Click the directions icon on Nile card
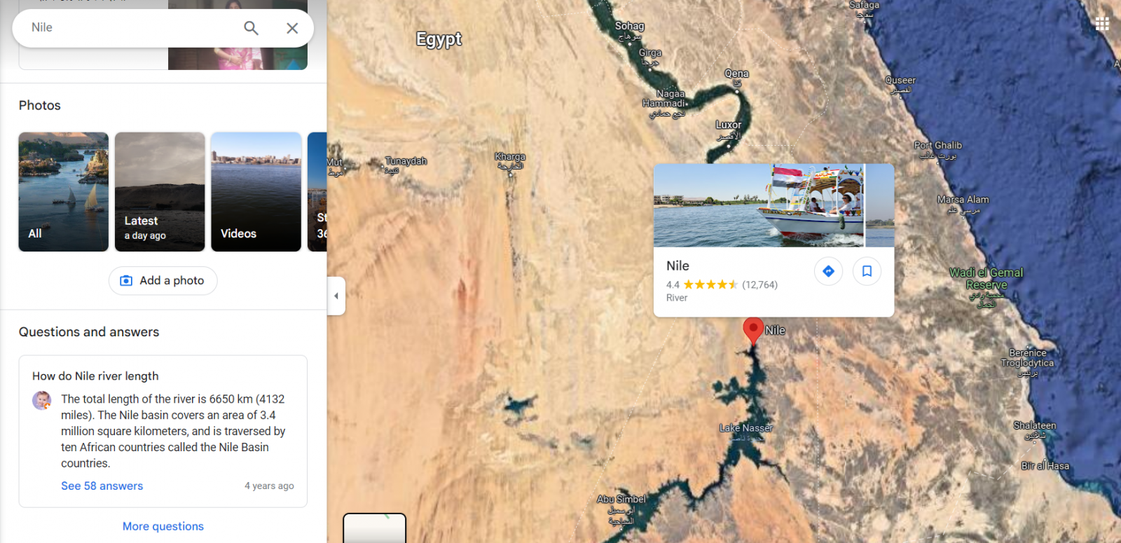 [x=828, y=271]
